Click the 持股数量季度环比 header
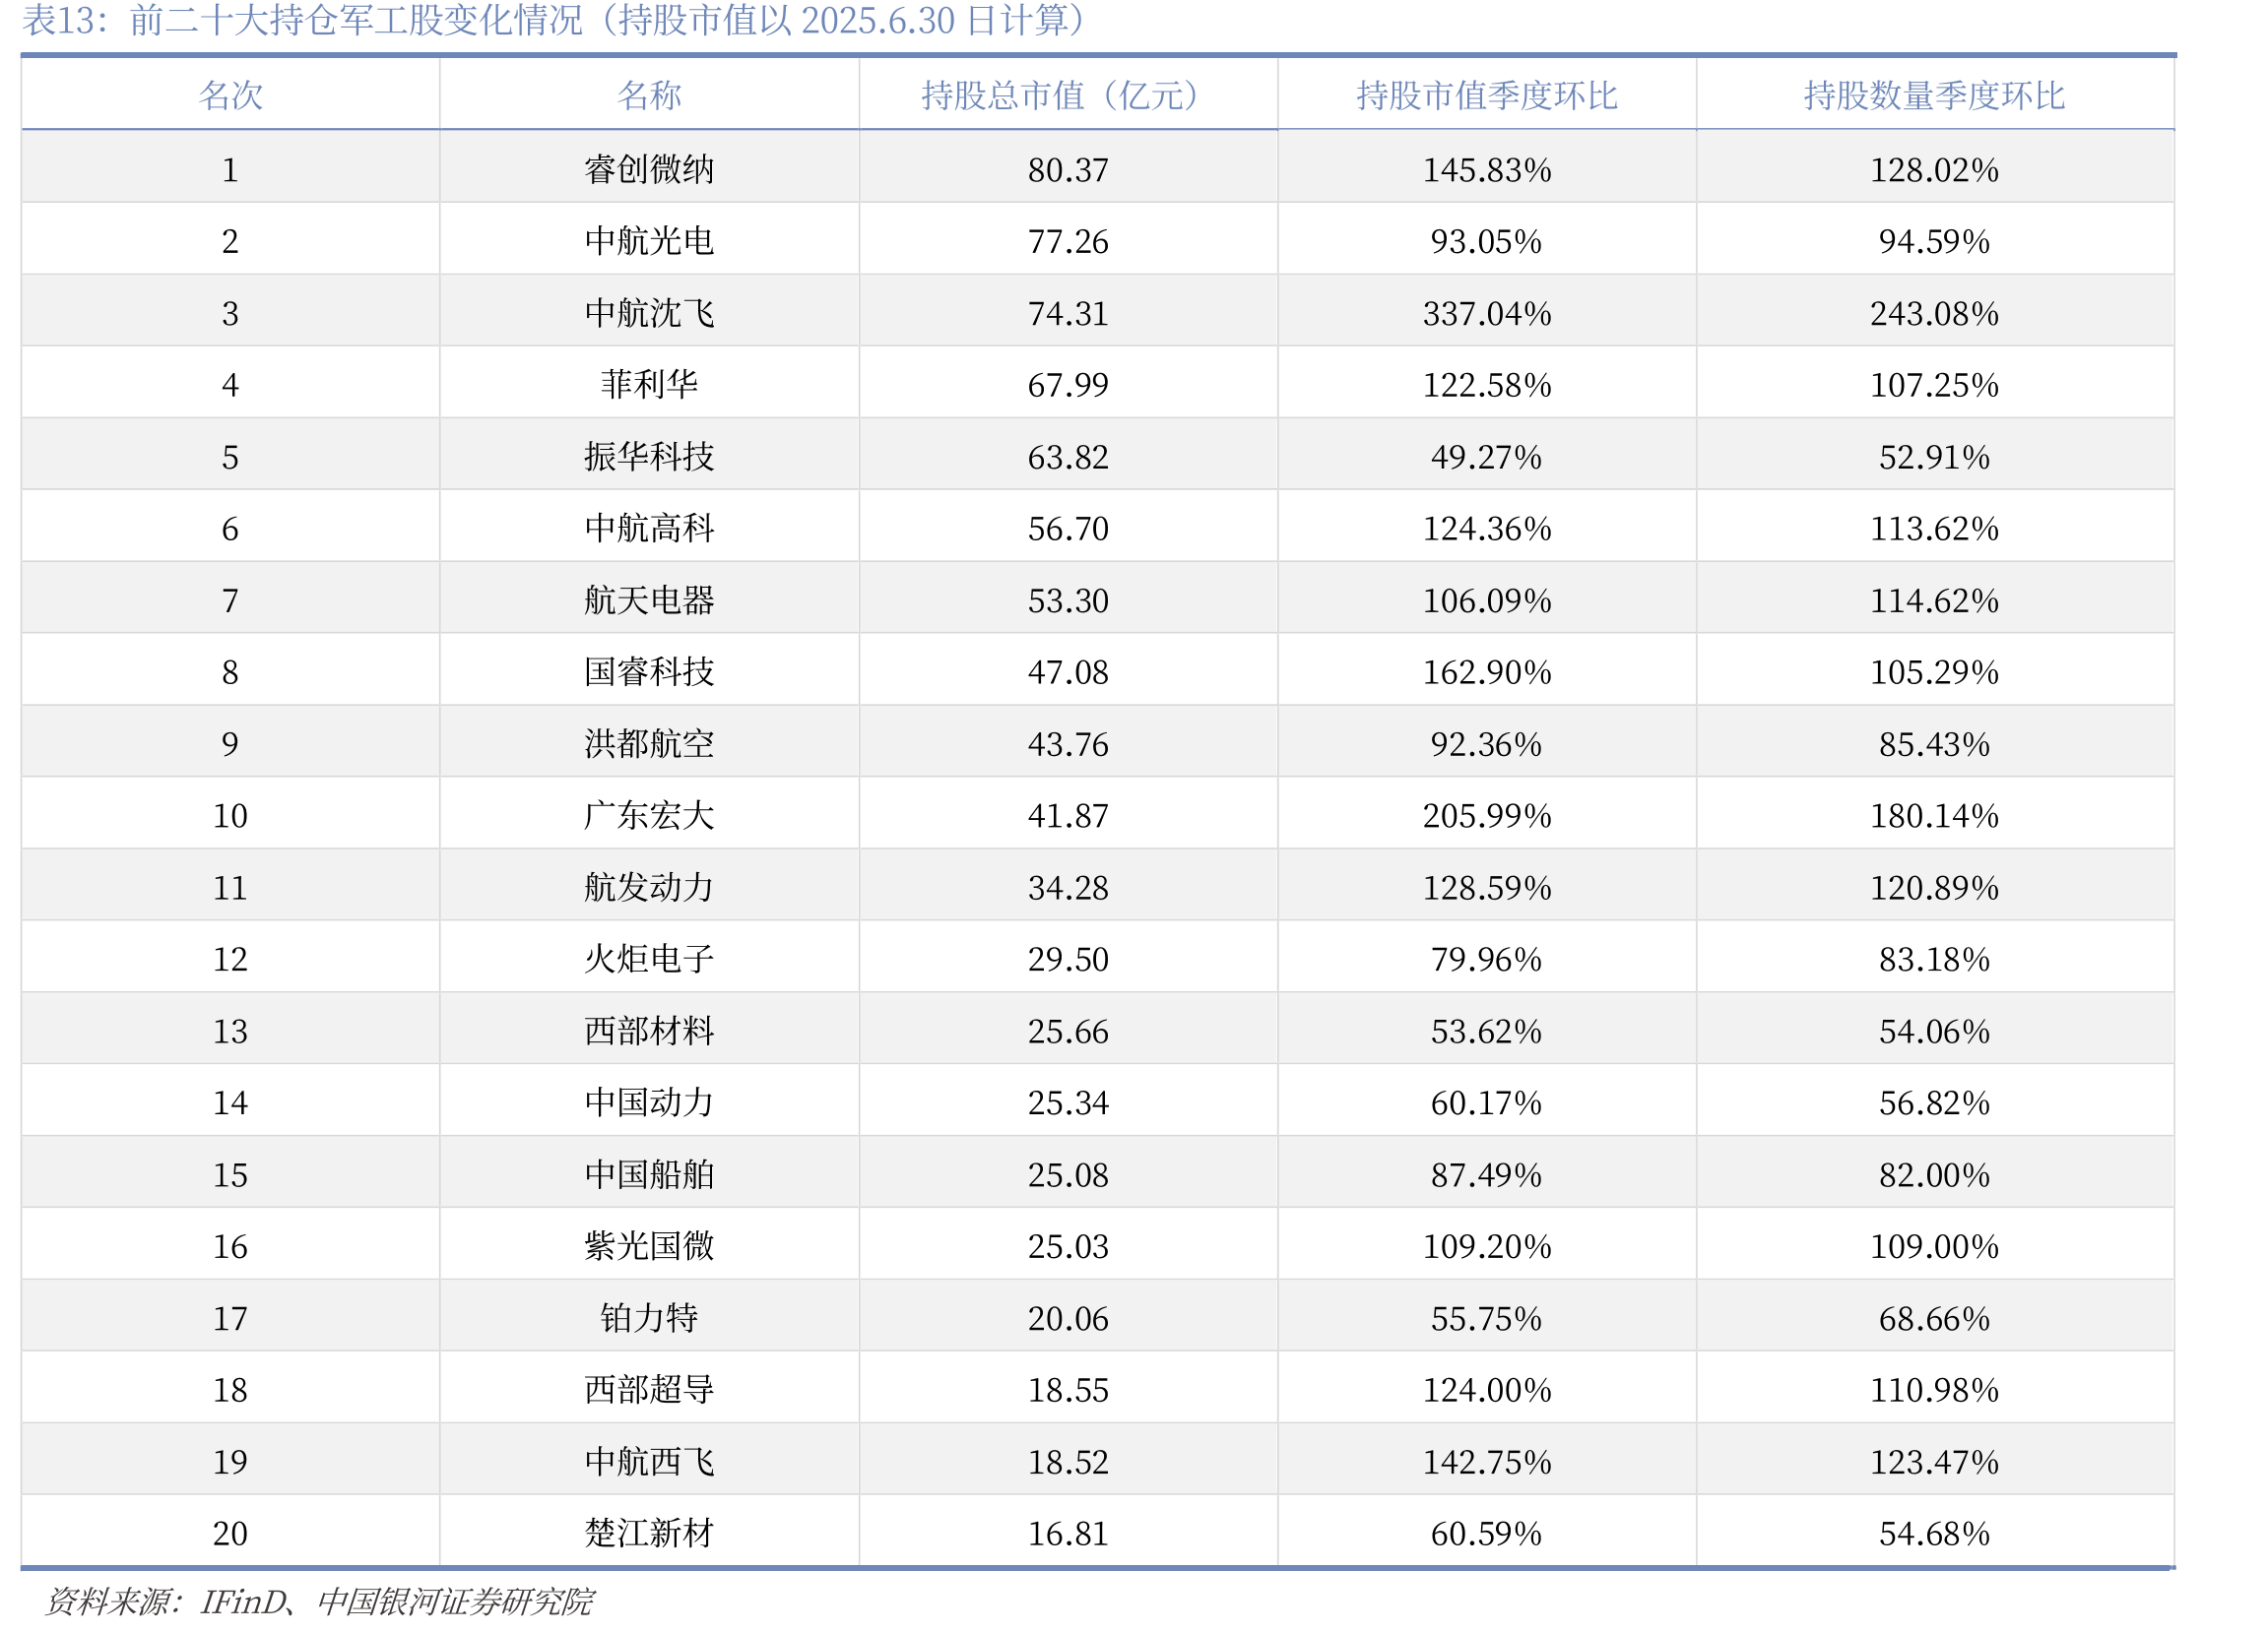Screen dimensions: 2268x1633 pos(1934,95)
